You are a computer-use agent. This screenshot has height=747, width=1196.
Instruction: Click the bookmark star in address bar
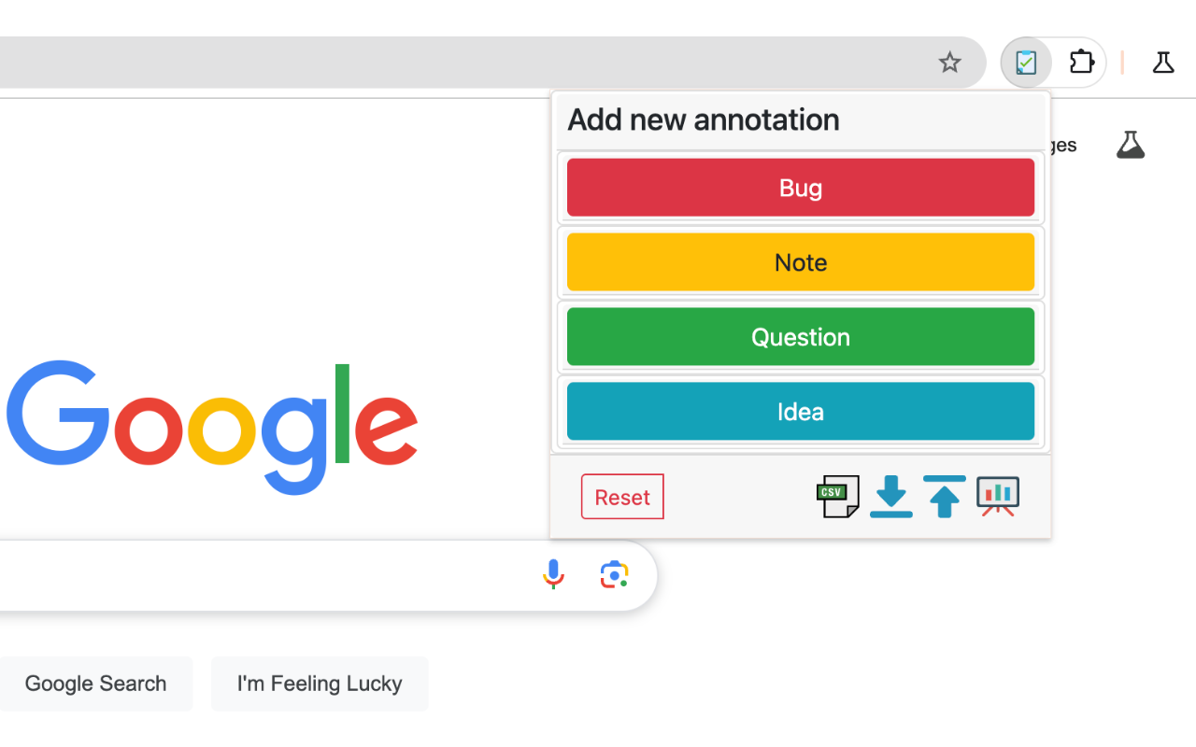point(949,63)
